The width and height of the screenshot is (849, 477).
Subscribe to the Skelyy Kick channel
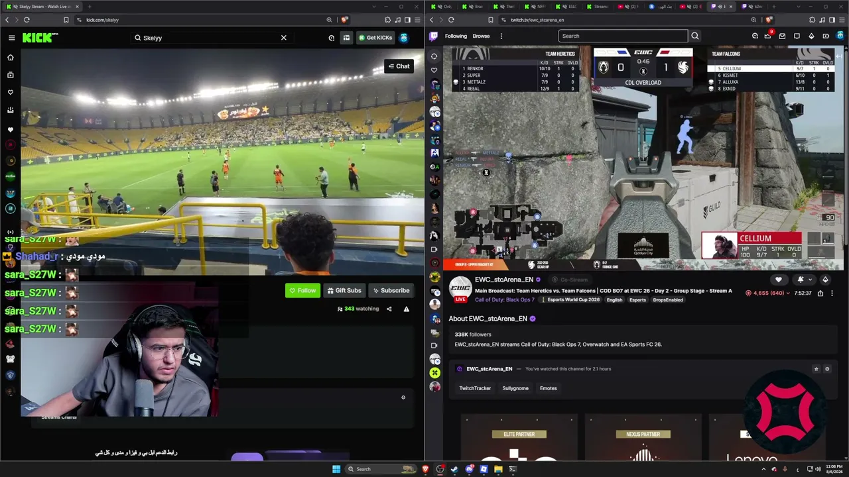(391, 290)
